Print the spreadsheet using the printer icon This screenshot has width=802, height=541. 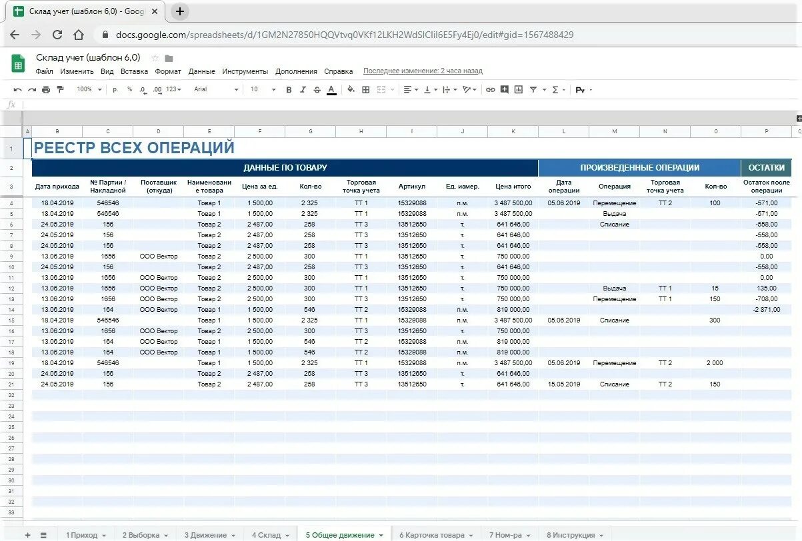46,89
